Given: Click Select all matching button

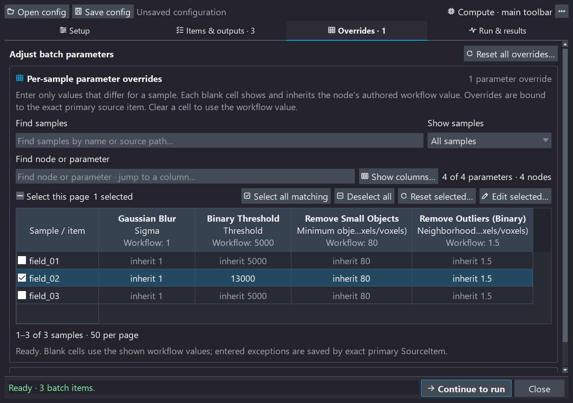Looking at the screenshot, I should coord(286,196).
